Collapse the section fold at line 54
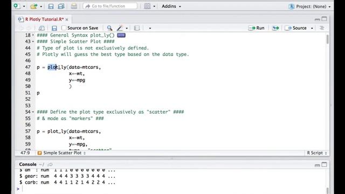345x194 pixels. (33, 112)
